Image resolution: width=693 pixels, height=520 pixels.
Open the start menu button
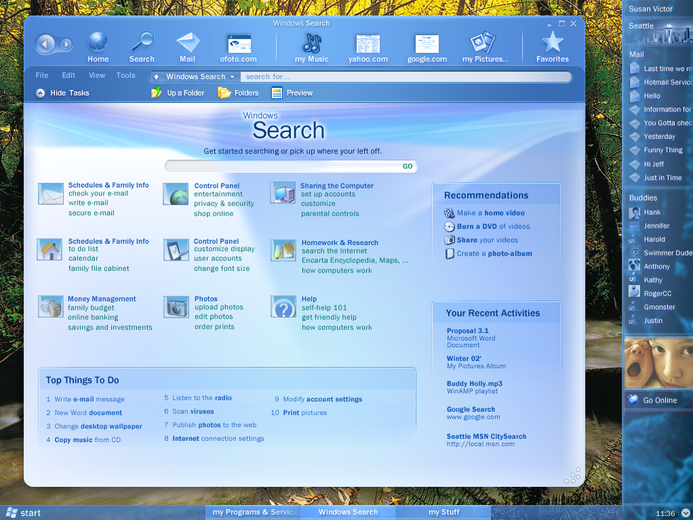point(24,513)
